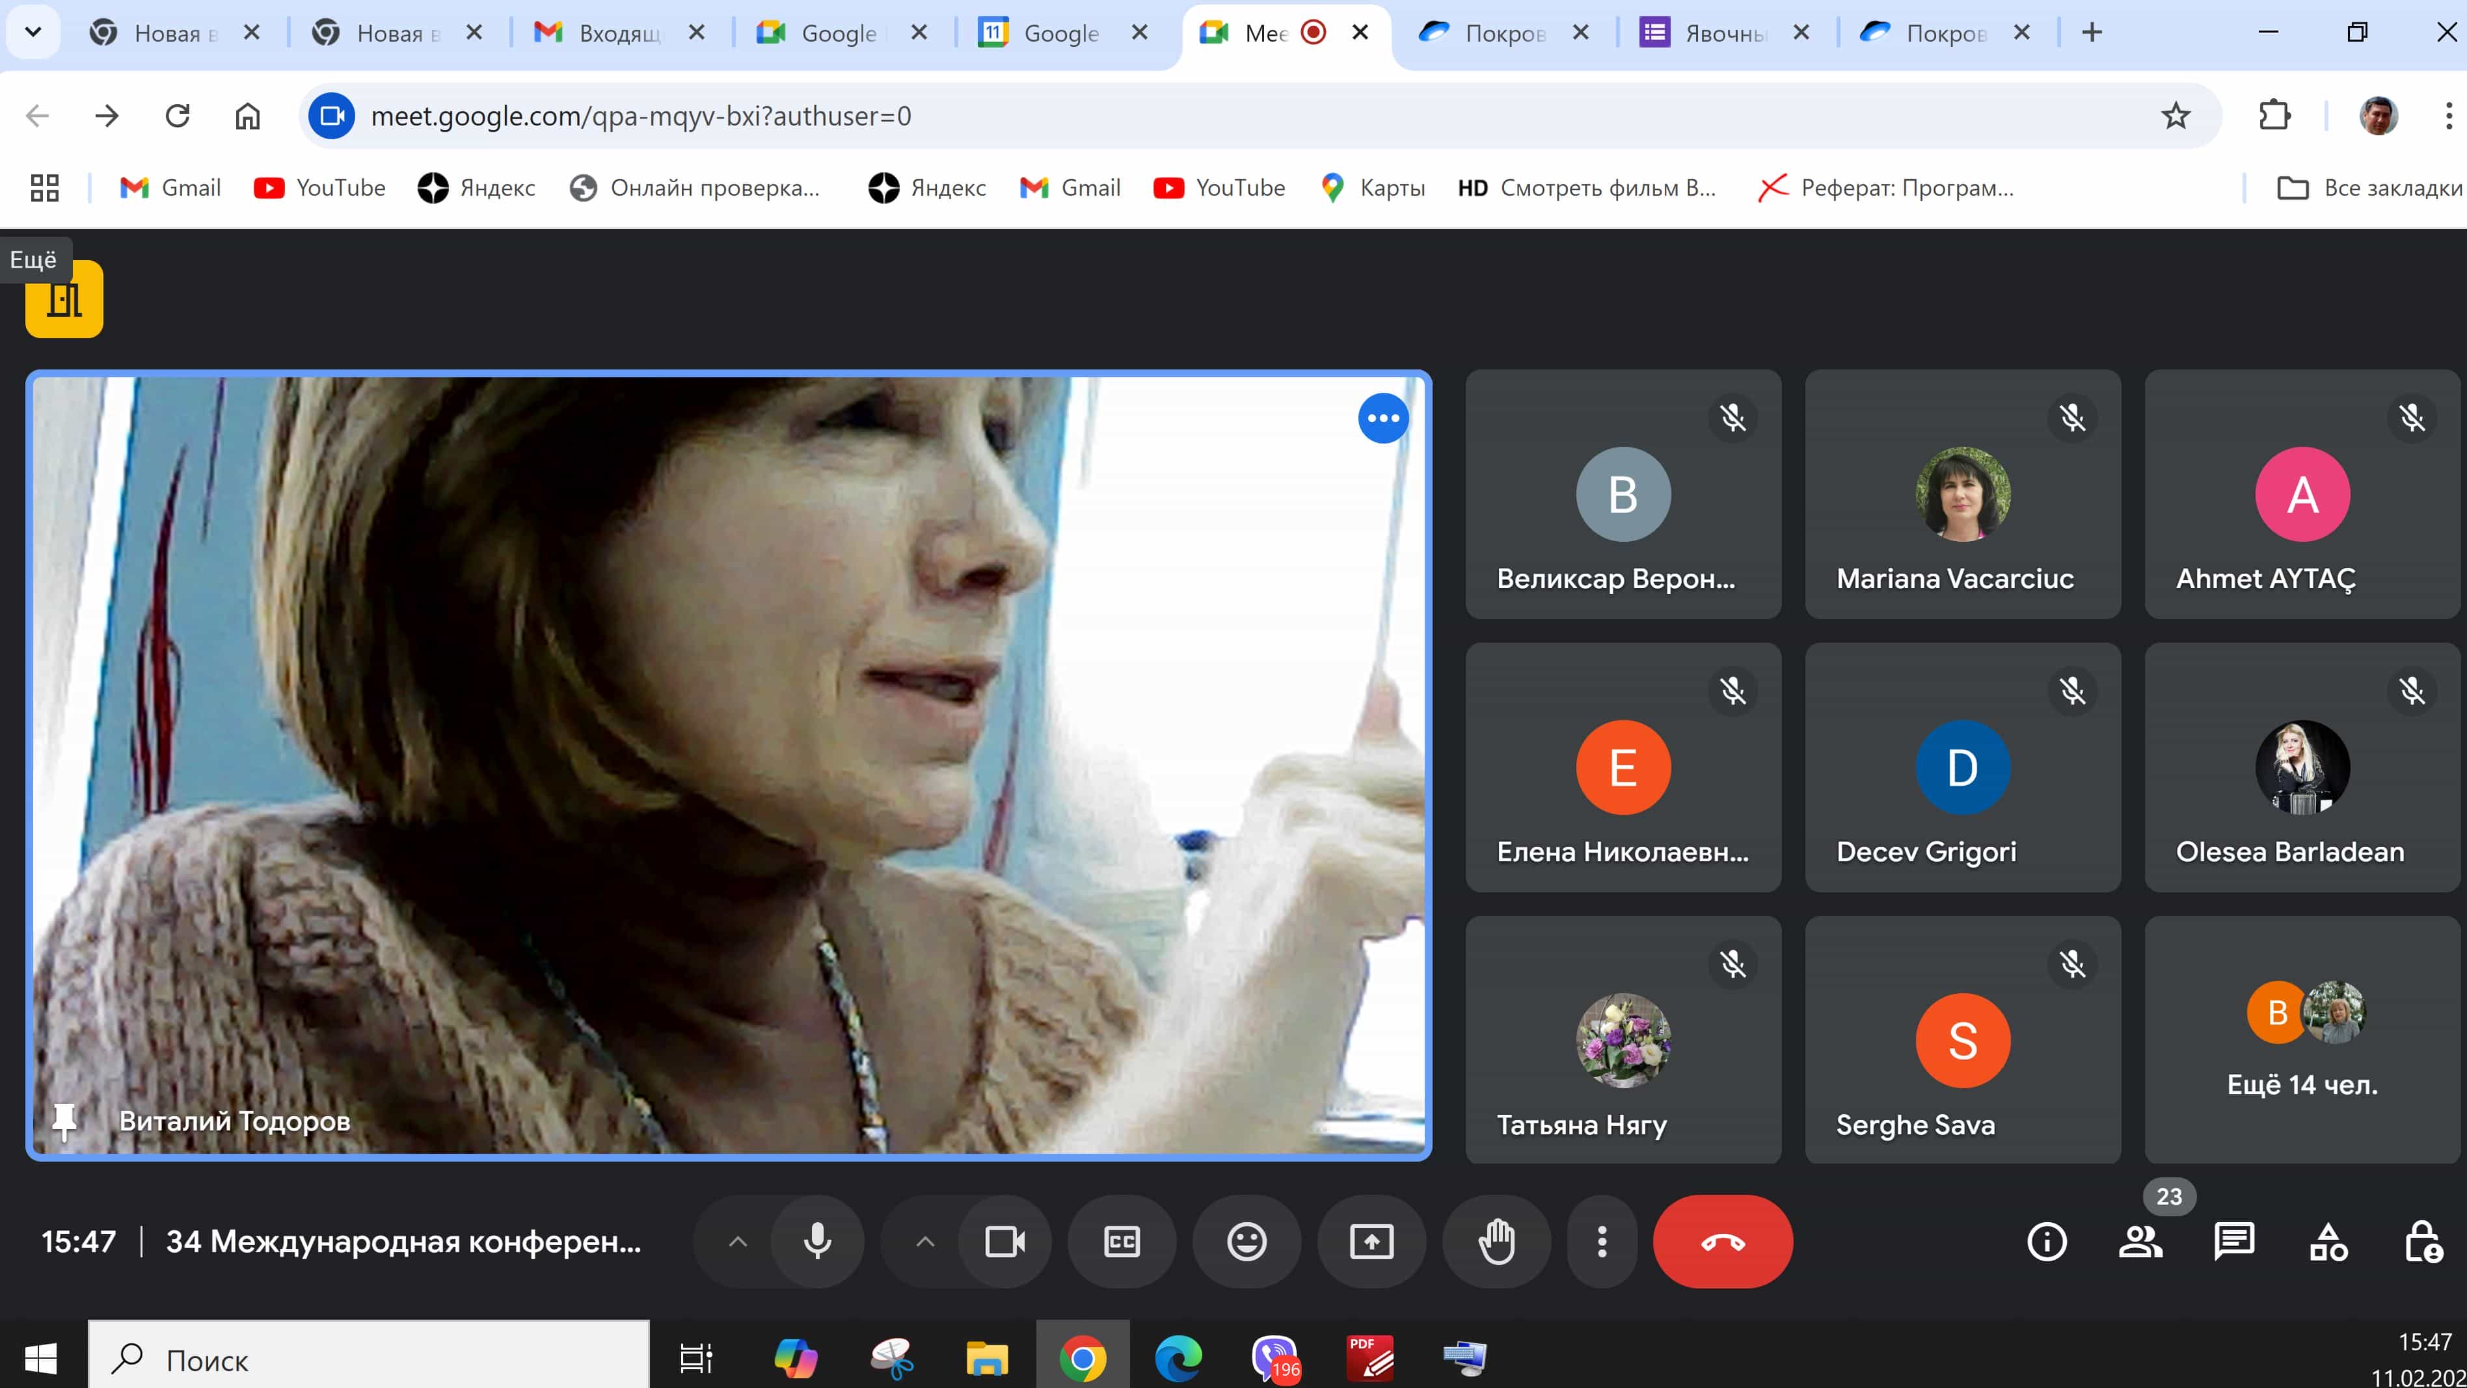Turn off the camera toggle
Image resolution: width=2467 pixels, height=1388 pixels.
click(1004, 1242)
